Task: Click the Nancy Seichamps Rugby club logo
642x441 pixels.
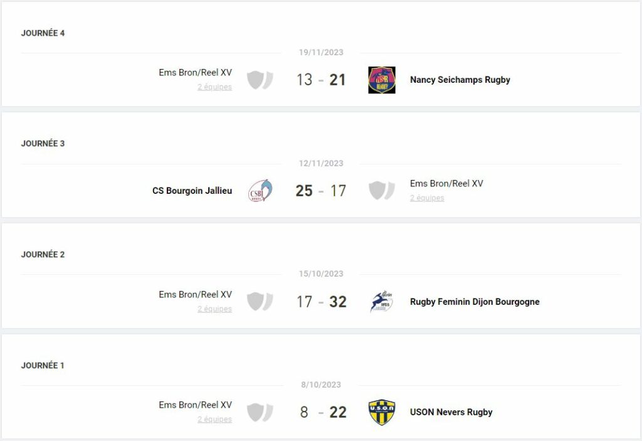Action: coord(382,80)
